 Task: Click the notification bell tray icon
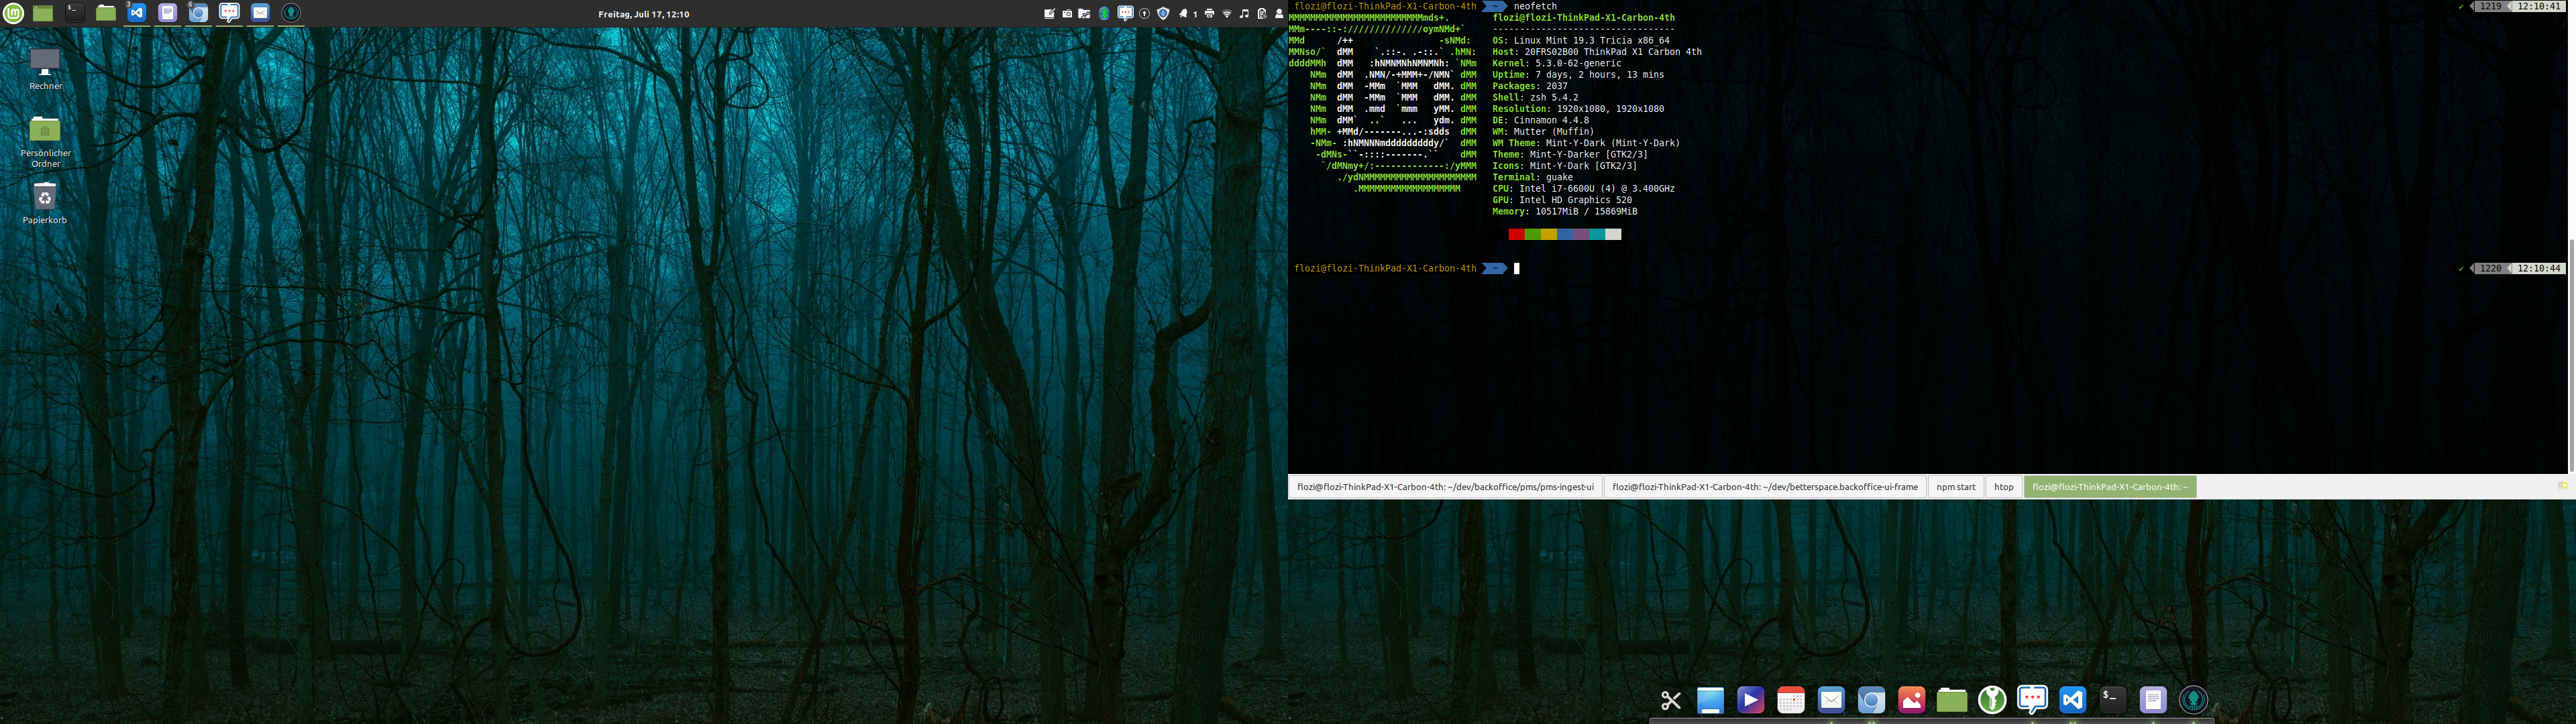pyautogui.click(x=1183, y=14)
